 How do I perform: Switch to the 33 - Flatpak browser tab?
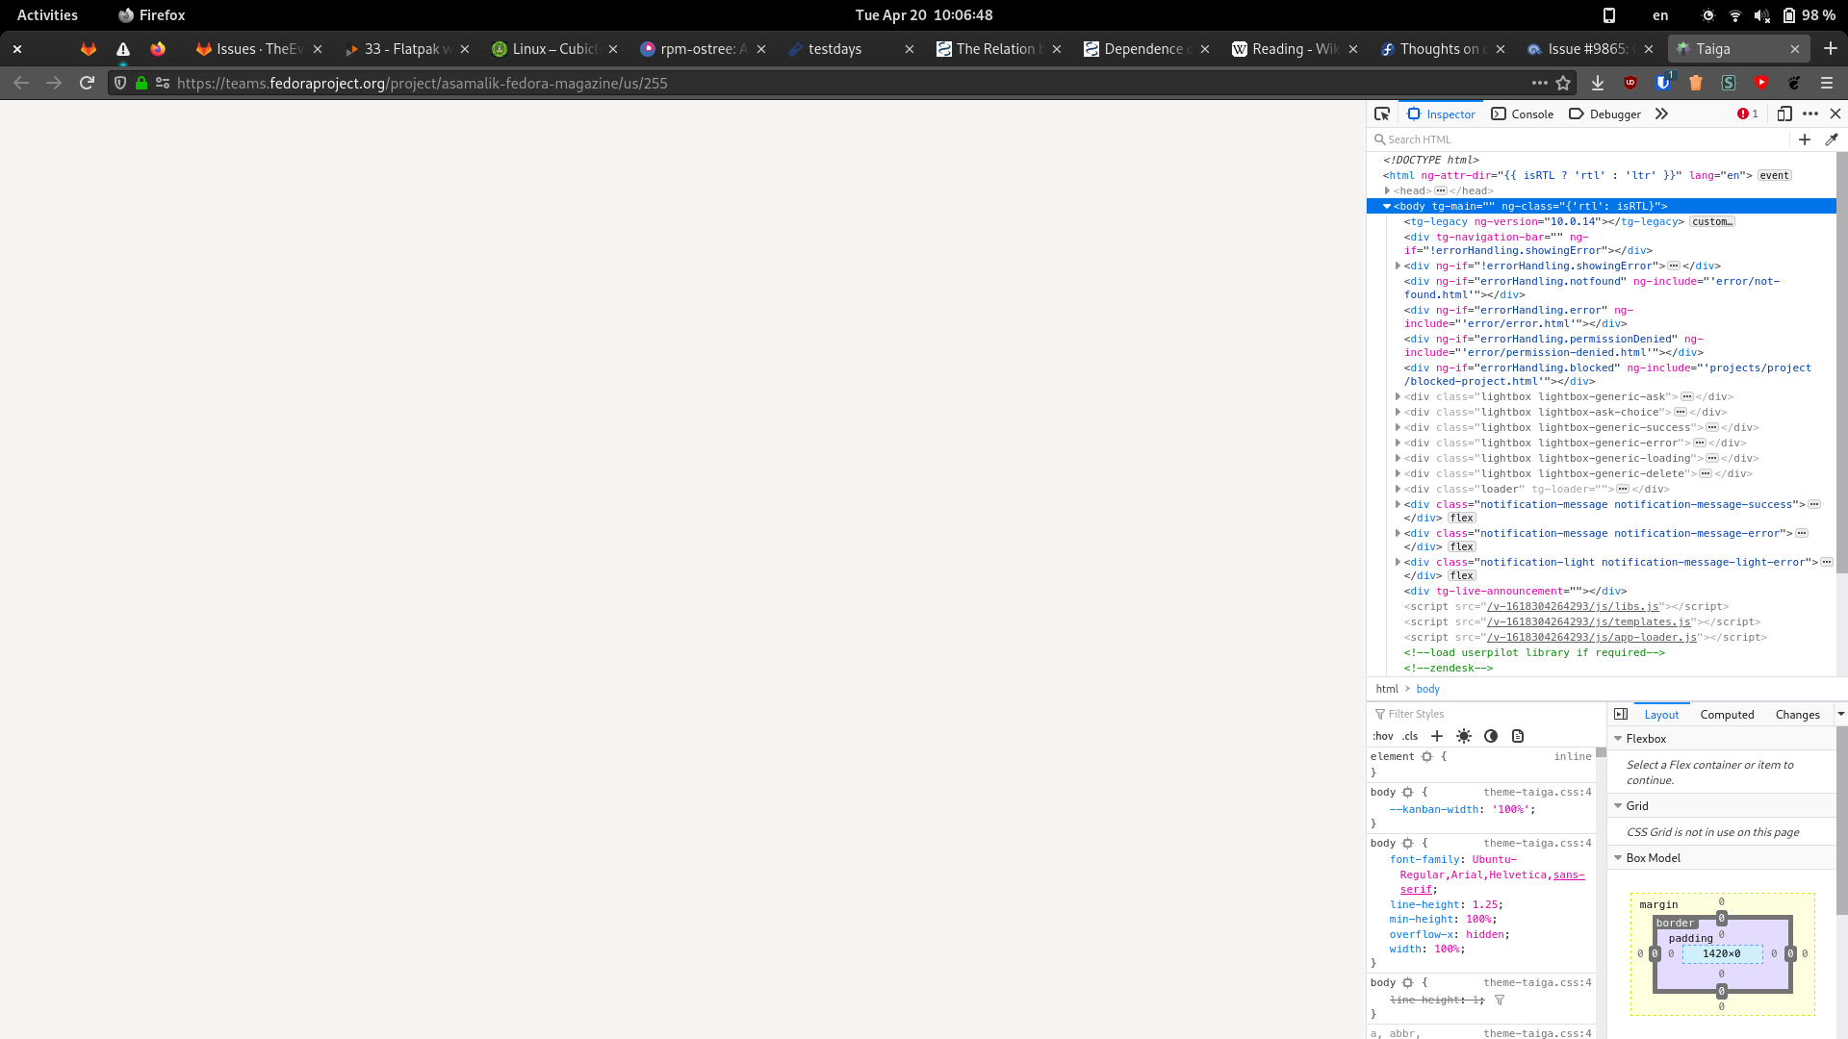[x=407, y=48]
